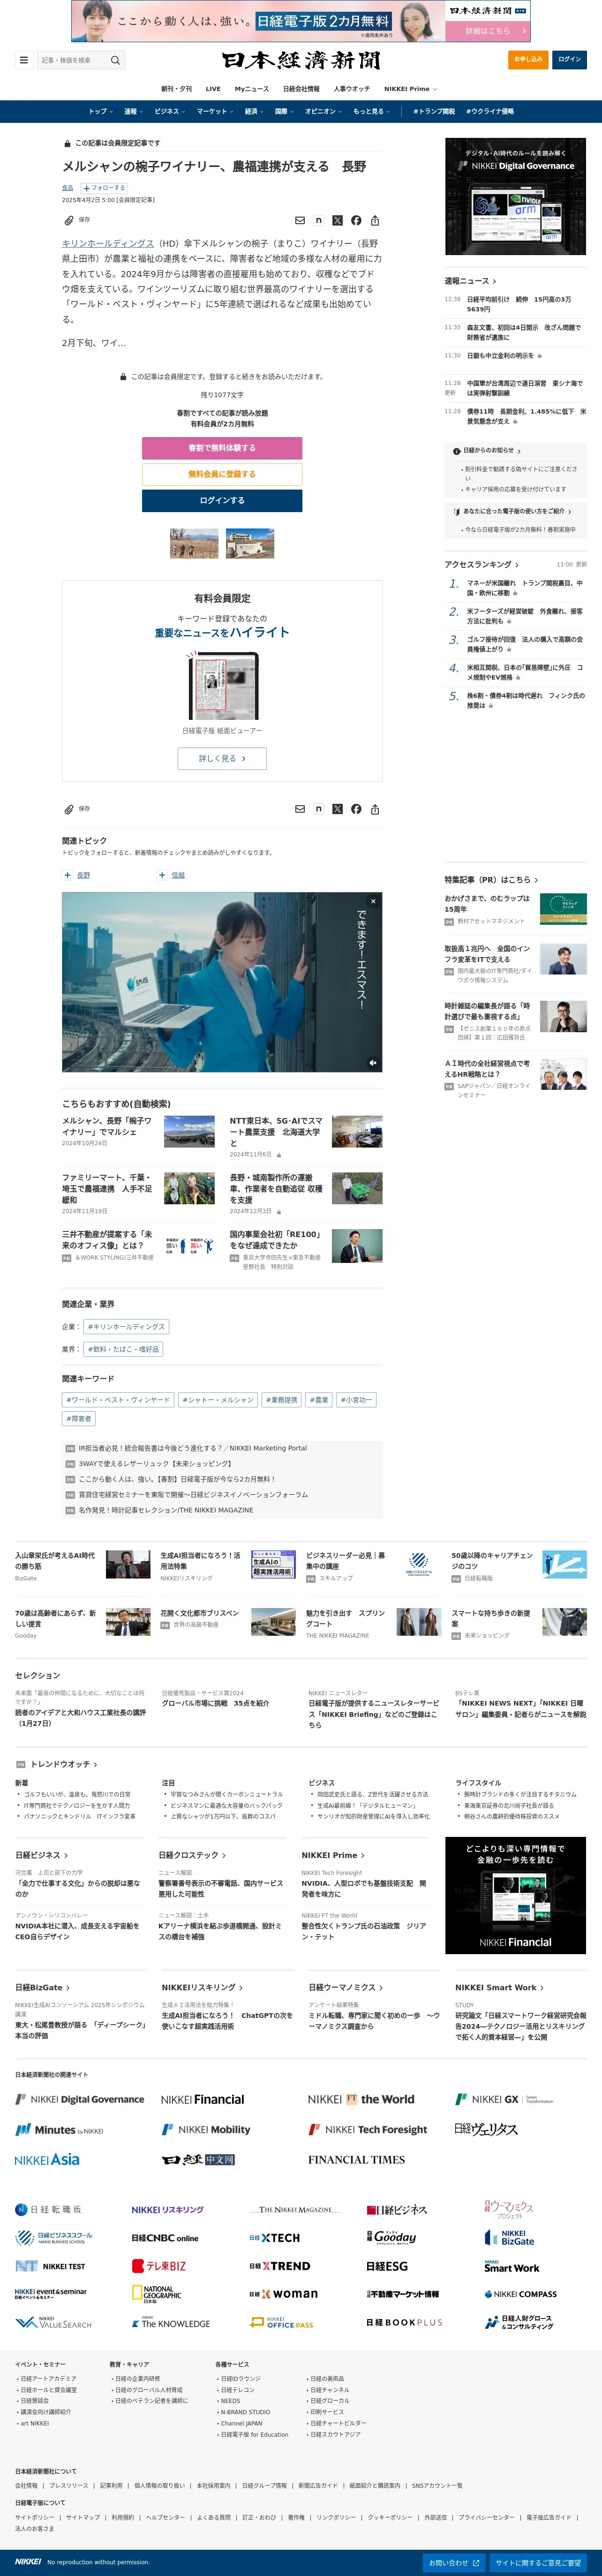The image size is (602, 2576).
Task: Expand 経済 navigation dropdown
Action: [x=254, y=111]
